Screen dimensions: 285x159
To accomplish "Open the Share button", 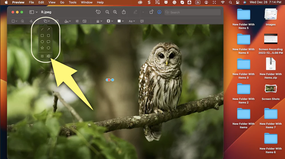I will point(124,12).
